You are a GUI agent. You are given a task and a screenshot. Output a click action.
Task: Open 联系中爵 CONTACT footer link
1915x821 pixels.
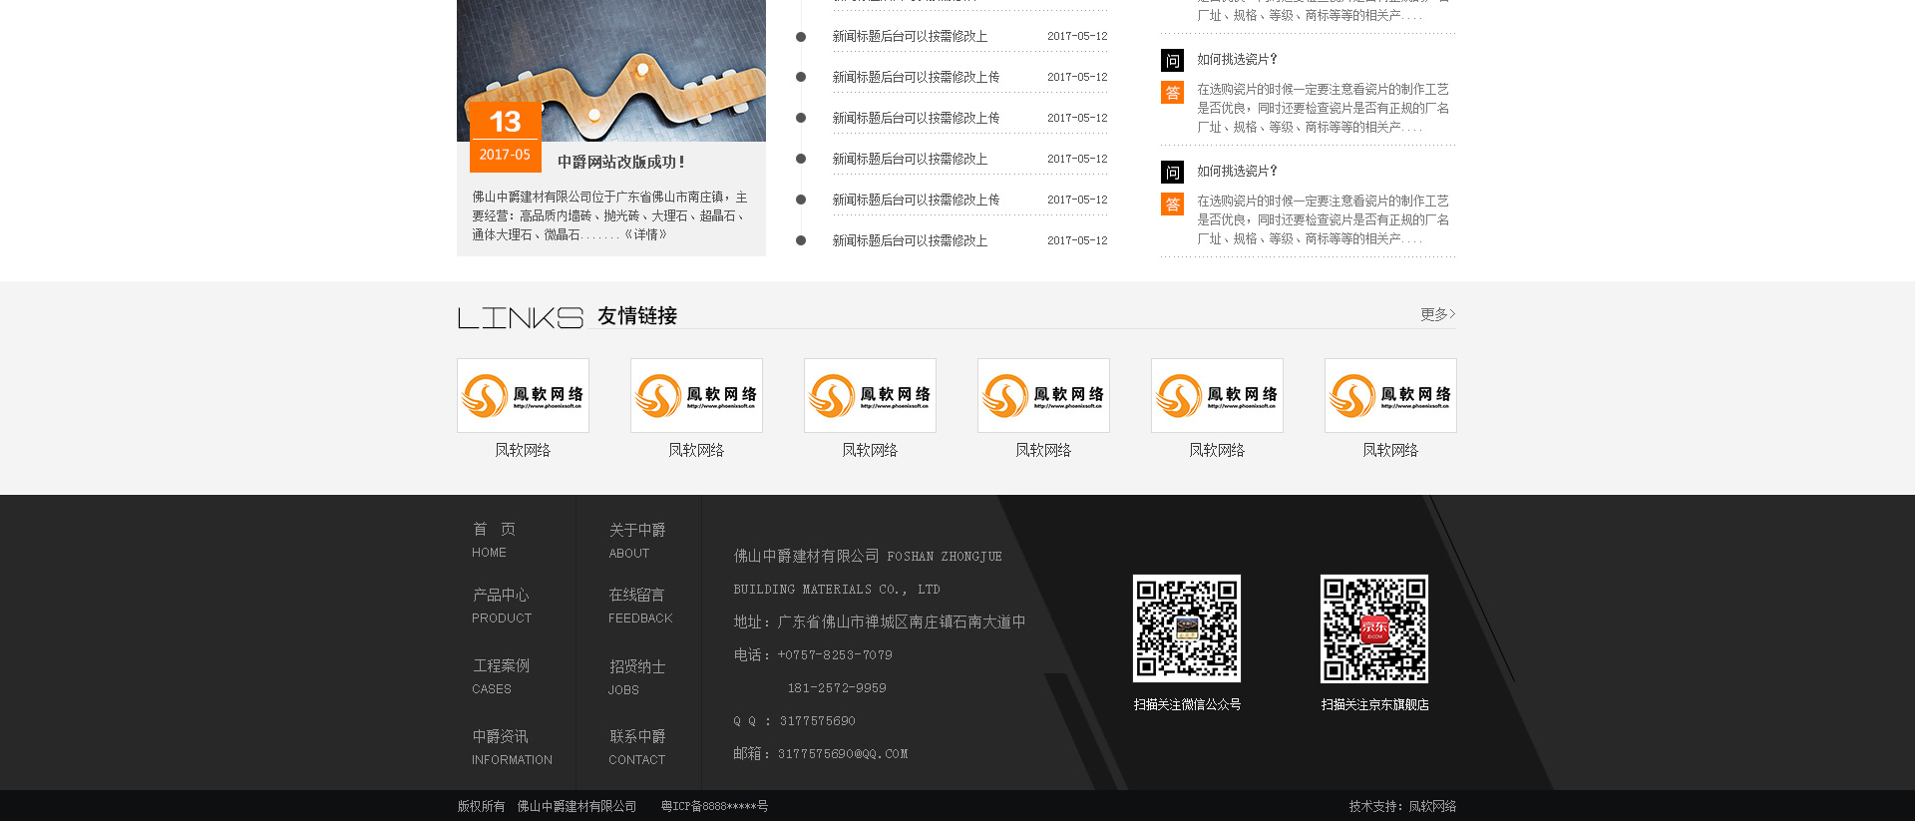pyautogui.click(x=637, y=747)
